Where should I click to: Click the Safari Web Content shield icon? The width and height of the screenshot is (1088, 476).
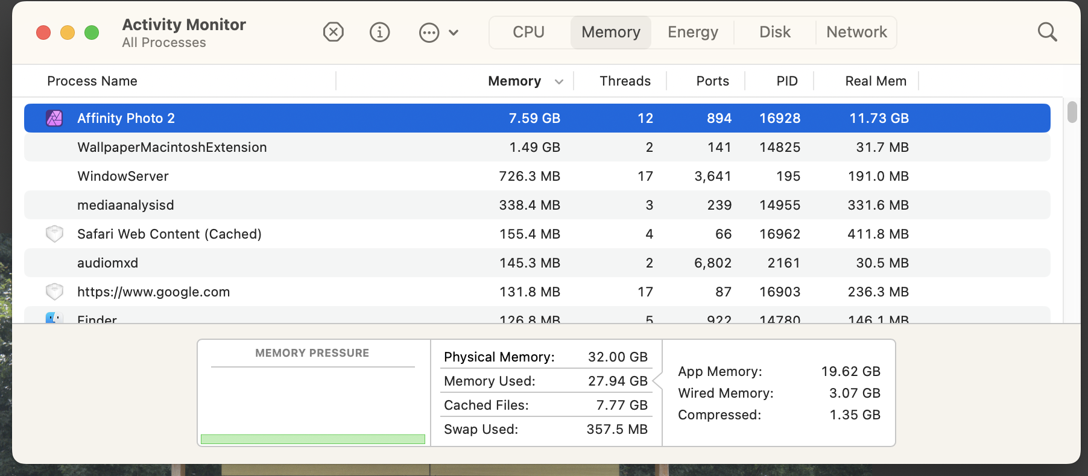point(54,234)
